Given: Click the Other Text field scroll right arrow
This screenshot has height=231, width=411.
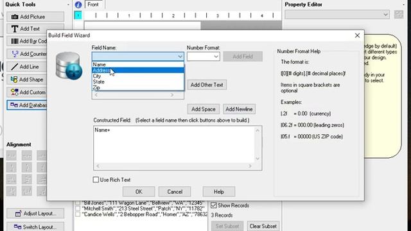Looking at the screenshot, I should [171, 95].
